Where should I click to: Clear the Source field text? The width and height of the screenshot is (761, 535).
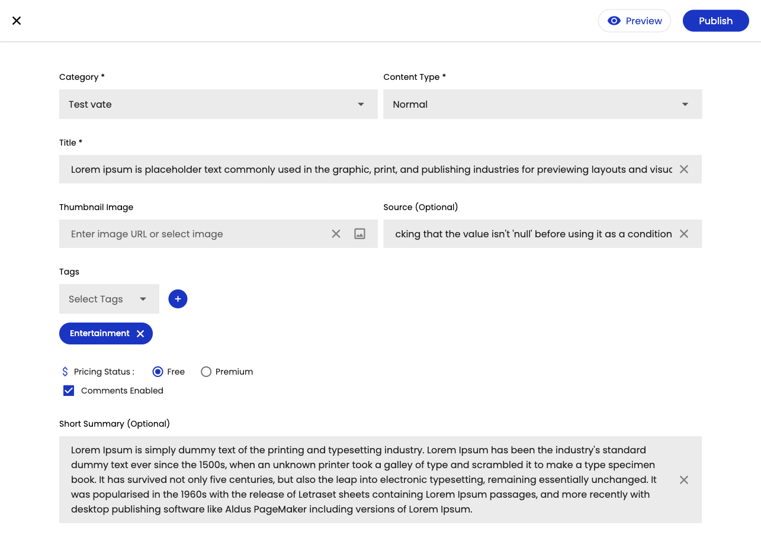coord(683,234)
